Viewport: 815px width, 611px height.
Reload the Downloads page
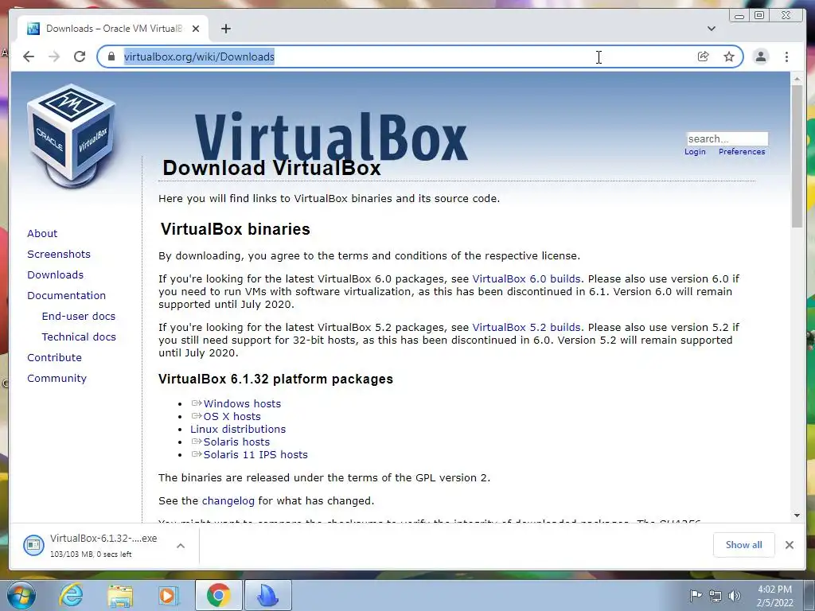(80, 56)
